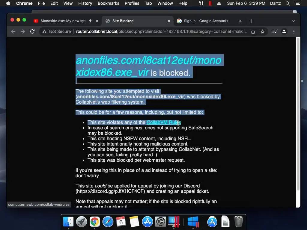
Task: Open the Trash in the Dock
Action: [x=238, y=221]
